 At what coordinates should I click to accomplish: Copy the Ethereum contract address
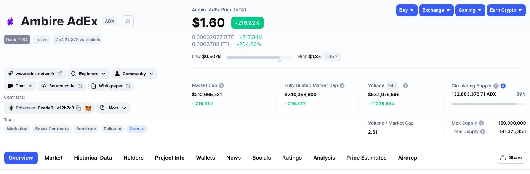78,108
